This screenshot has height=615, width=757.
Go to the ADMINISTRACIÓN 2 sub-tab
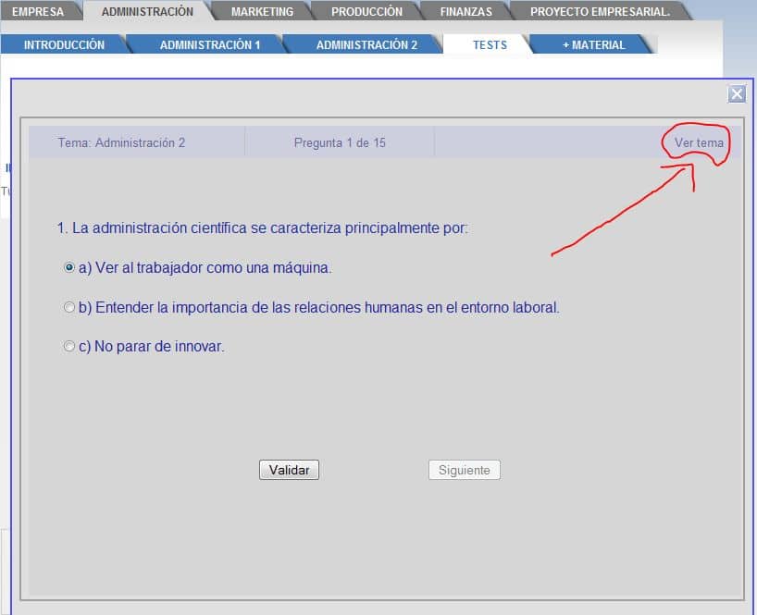tap(366, 44)
